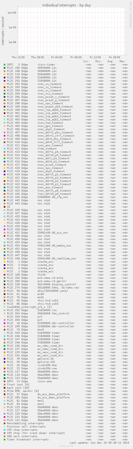Image resolution: width=133 pixels, height=449 pixels.
Task: Select the ttyS0 legend color square
Action: [x=5, y=275]
